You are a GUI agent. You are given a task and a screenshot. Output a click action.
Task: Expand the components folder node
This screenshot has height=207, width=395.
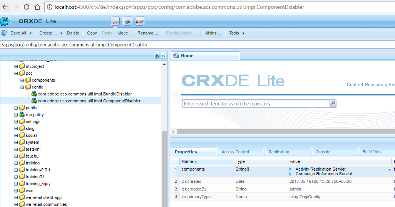pos(22,80)
